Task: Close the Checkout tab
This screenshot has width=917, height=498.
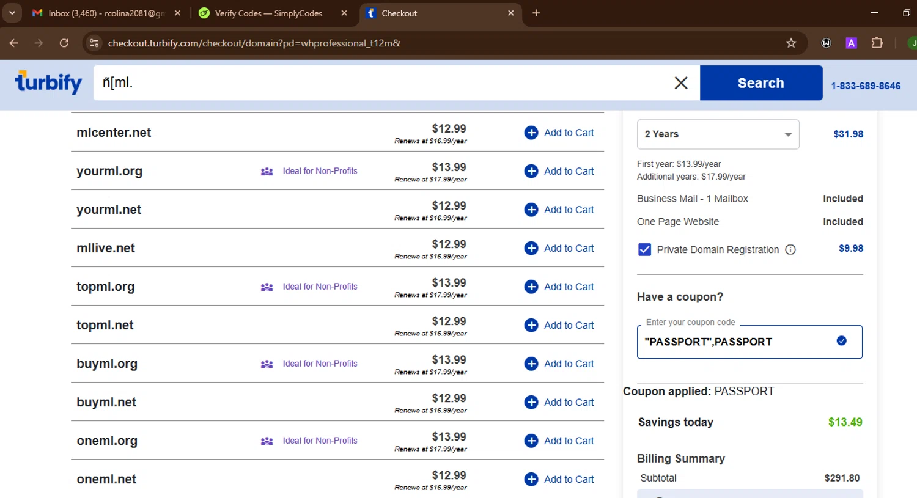Action: [511, 13]
